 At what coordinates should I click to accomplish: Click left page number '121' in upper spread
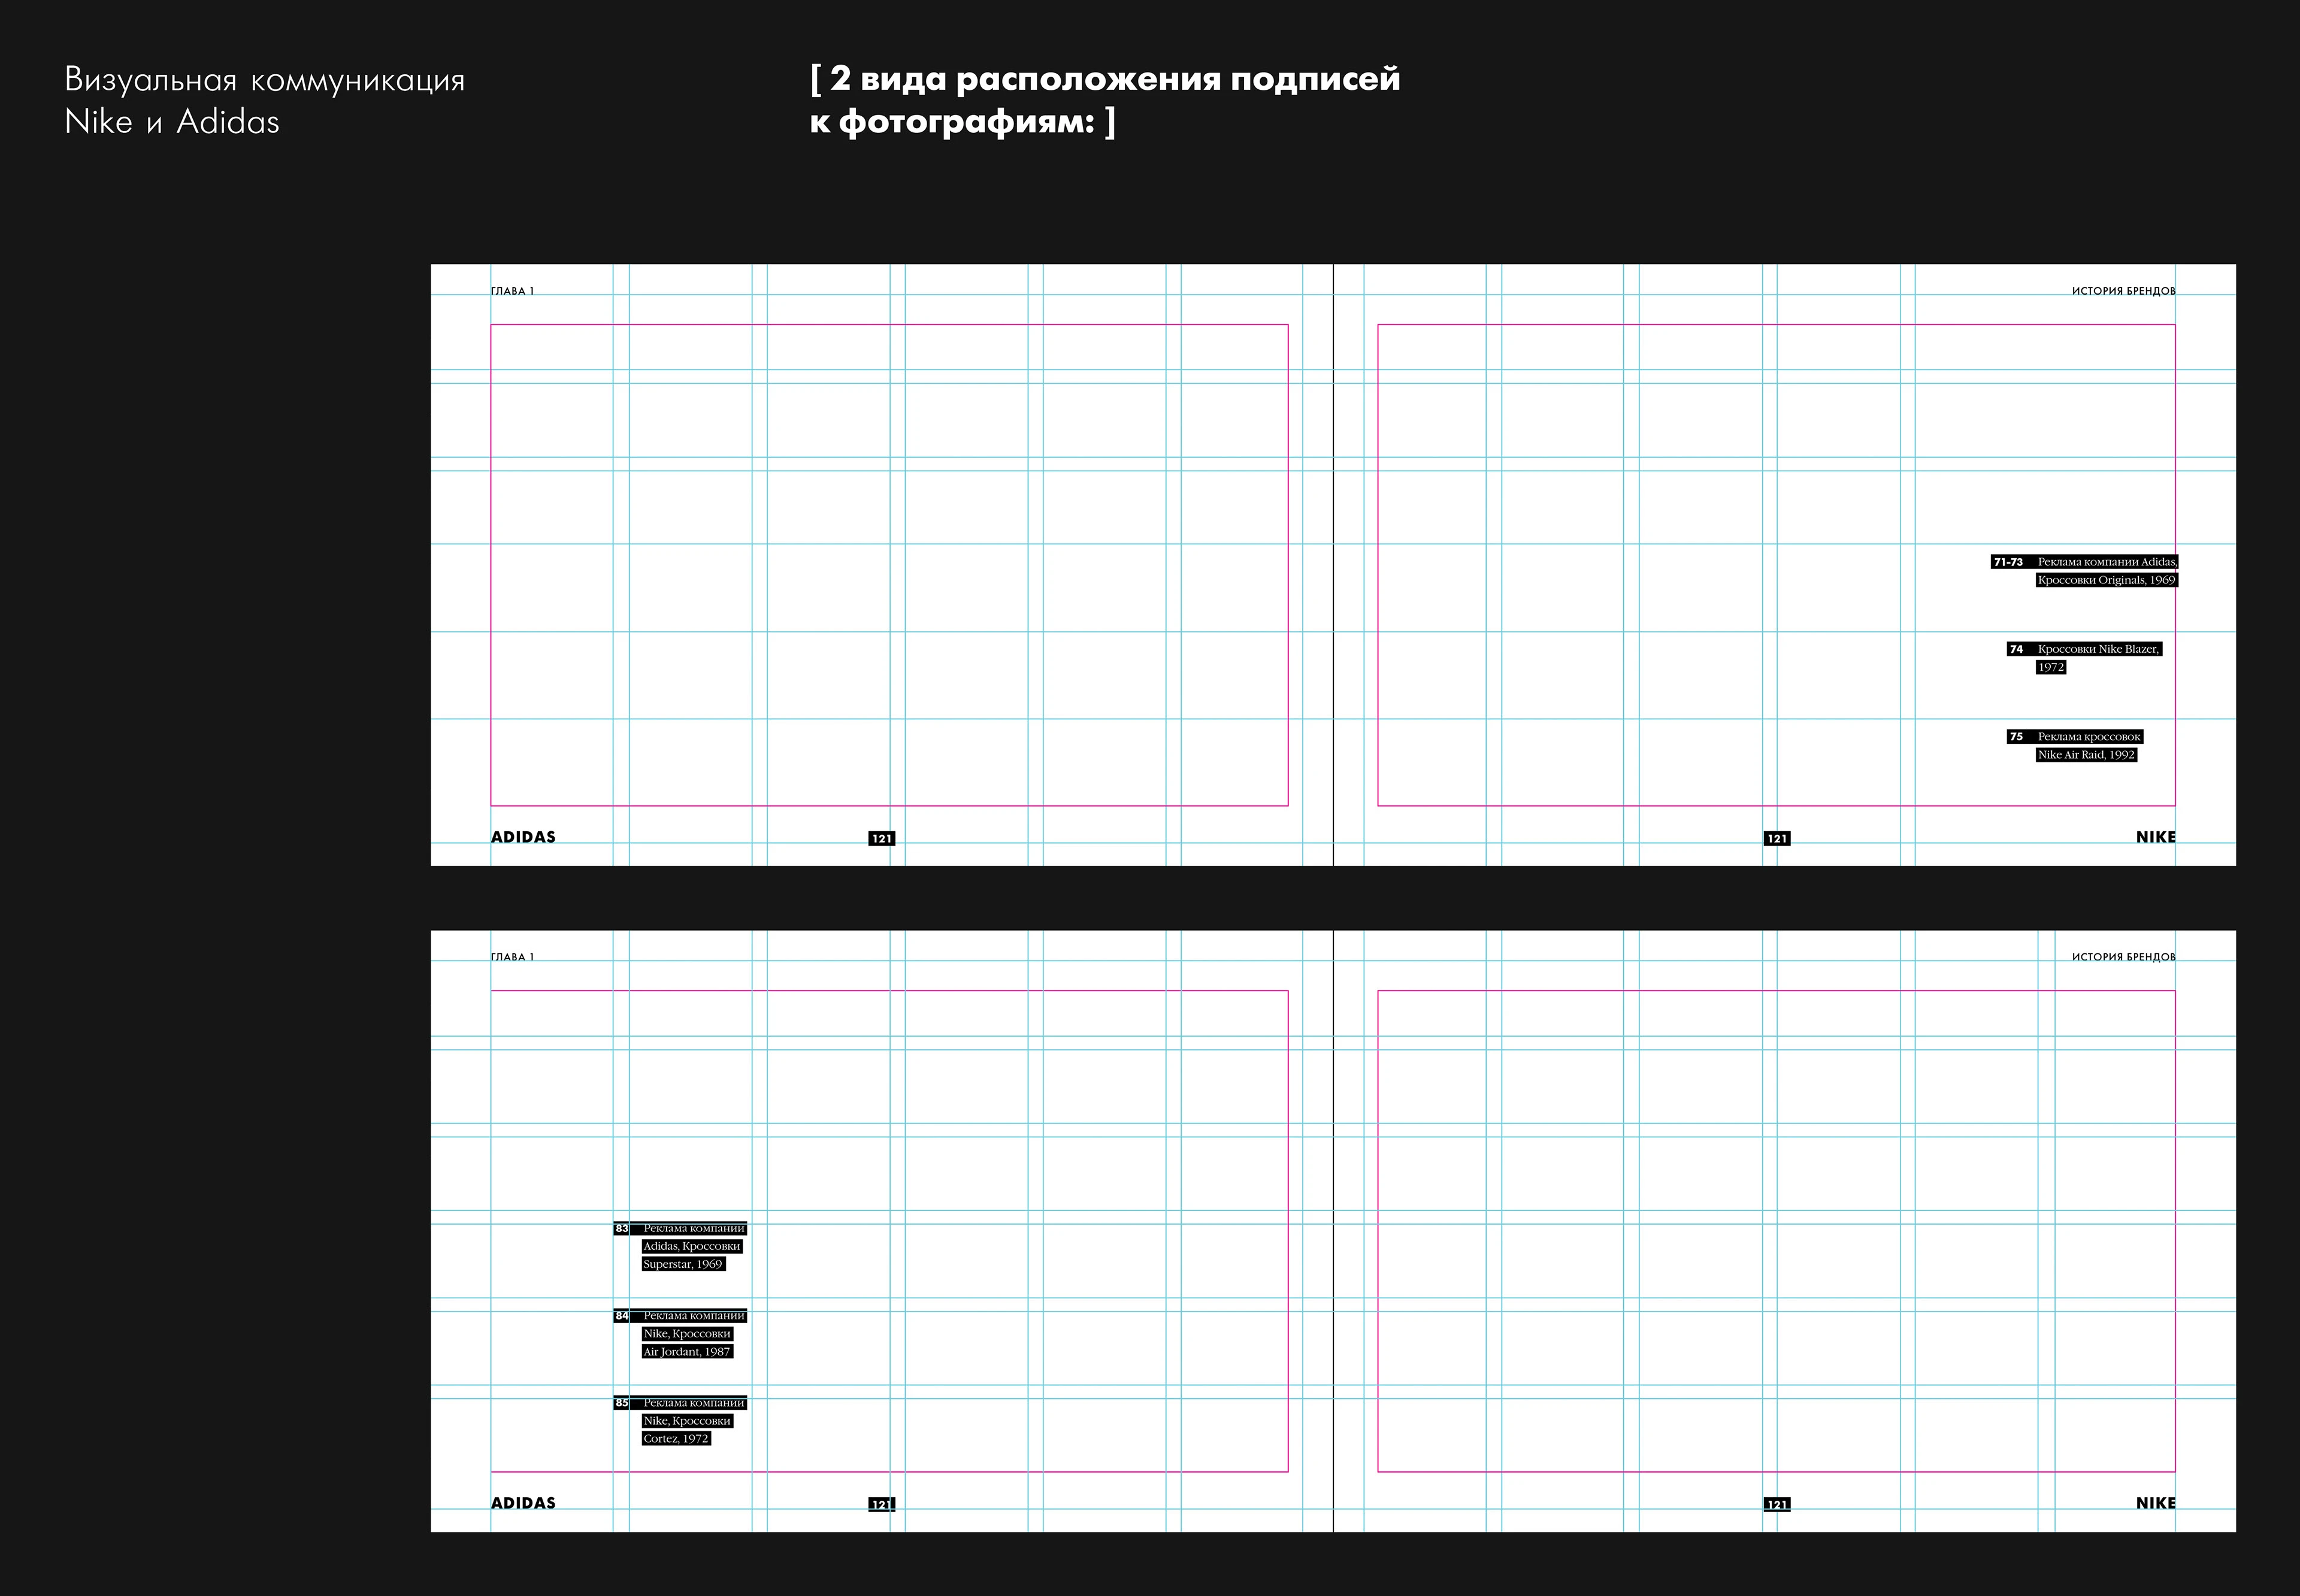tap(881, 839)
